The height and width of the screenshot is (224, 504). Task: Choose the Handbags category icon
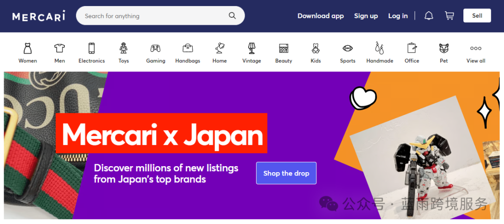coord(188,49)
